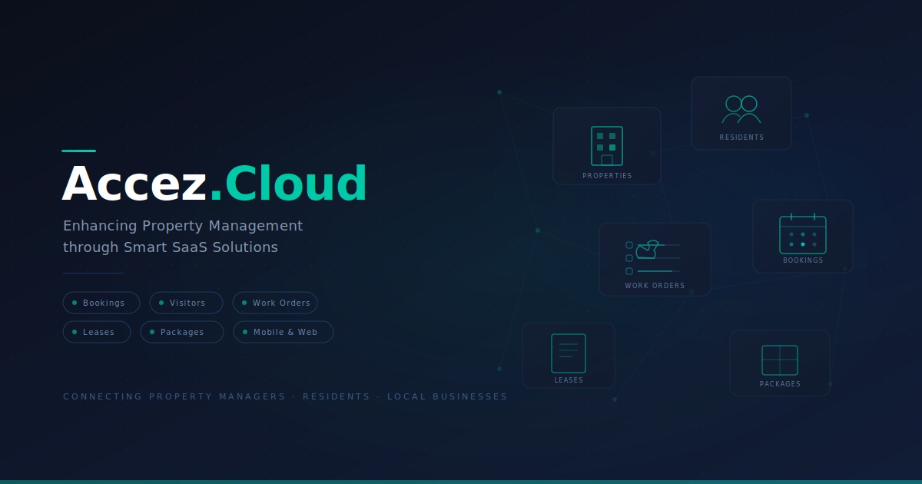The height and width of the screenshot is (484, 922).
Task: Click the teal accent bar above the logo
Action: pos(78,151)
